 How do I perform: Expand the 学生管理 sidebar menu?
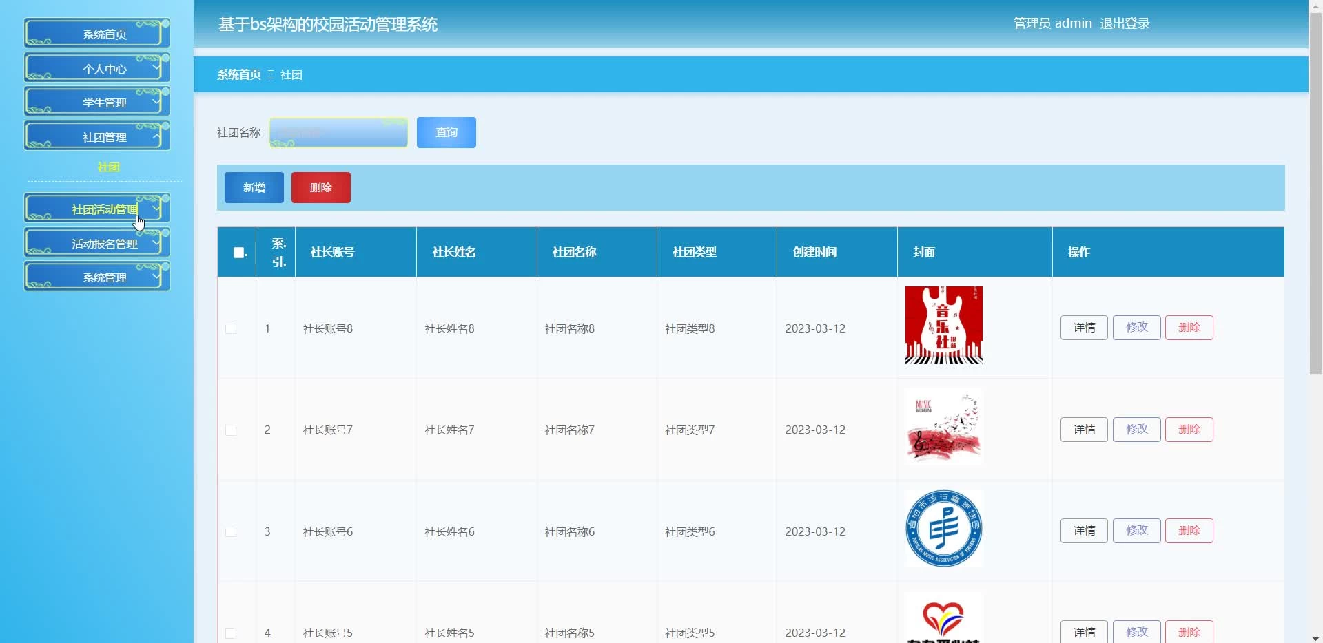97,102
